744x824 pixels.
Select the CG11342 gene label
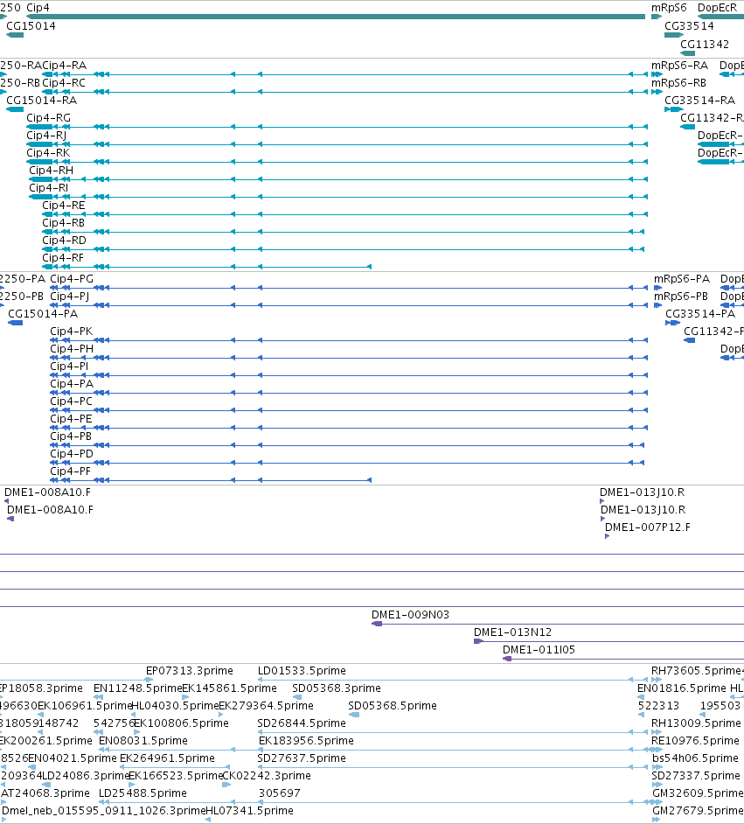(x=705, y=44)
